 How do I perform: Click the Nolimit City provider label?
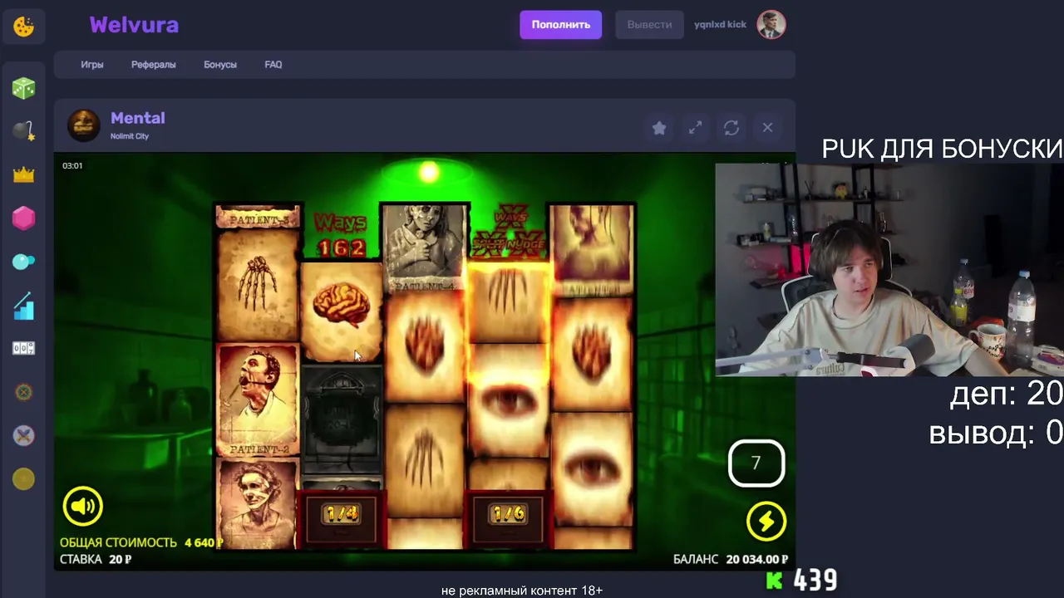130,136
